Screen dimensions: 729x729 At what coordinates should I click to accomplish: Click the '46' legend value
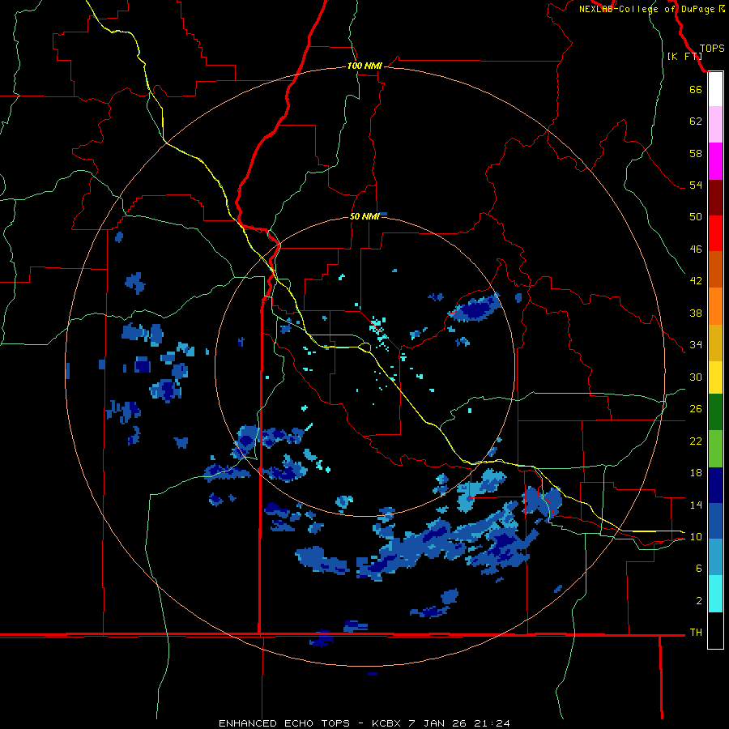coord(696,249)
